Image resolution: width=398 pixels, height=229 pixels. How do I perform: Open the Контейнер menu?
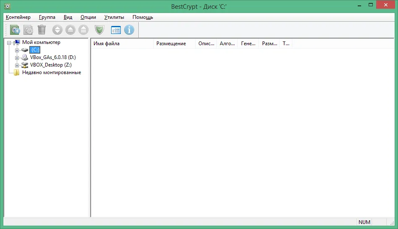coord(18,17)
